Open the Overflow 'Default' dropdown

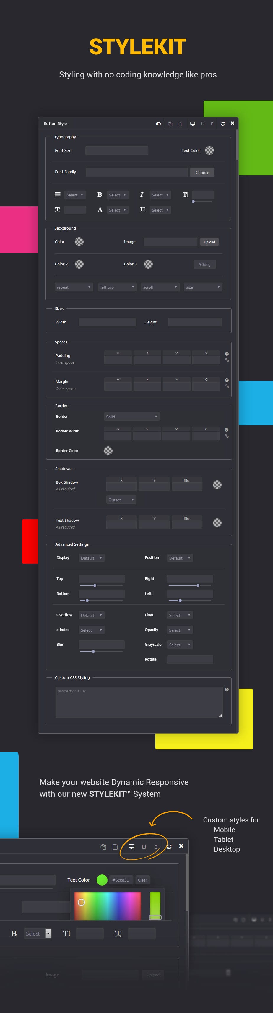[x=92, y=615]
